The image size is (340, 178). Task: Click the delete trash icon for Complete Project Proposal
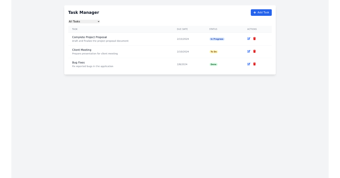pos(254,39)
